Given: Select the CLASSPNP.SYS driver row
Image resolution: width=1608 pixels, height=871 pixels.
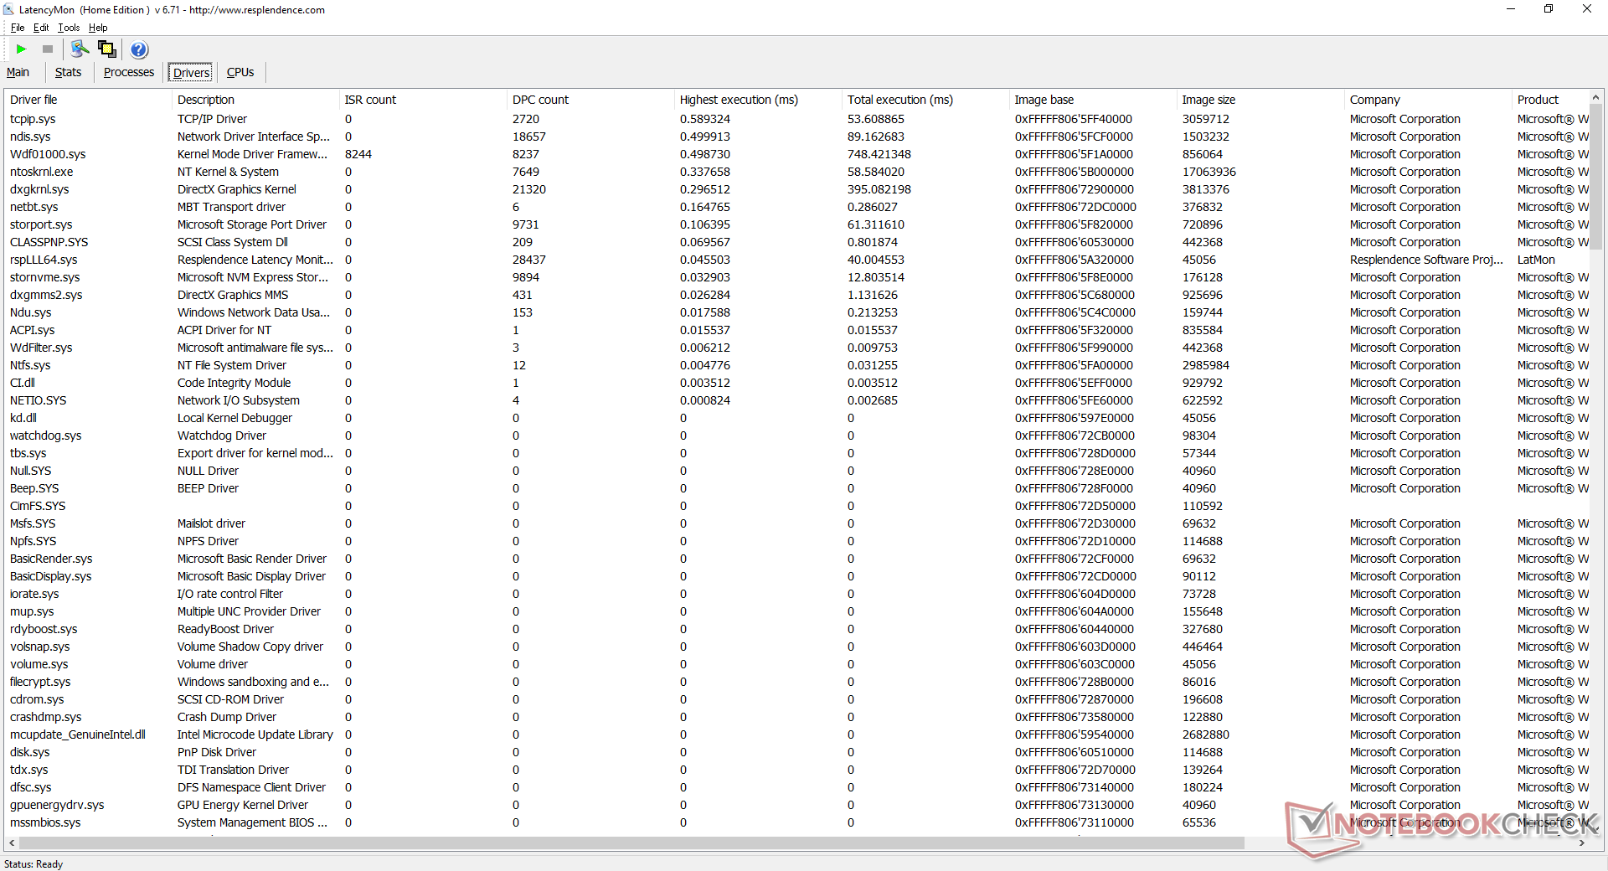Looking at the screenshot, I should coord(796,242).
